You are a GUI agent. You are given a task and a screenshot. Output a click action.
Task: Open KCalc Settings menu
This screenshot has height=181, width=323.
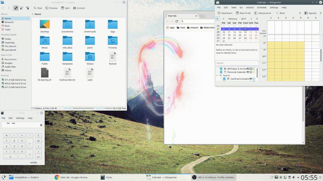(x=20, y=118)
